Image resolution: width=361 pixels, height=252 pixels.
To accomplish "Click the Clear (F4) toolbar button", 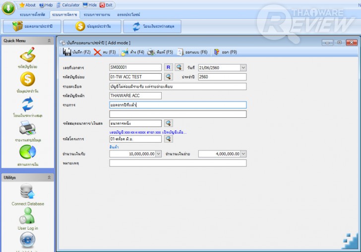I will (132, 52).
